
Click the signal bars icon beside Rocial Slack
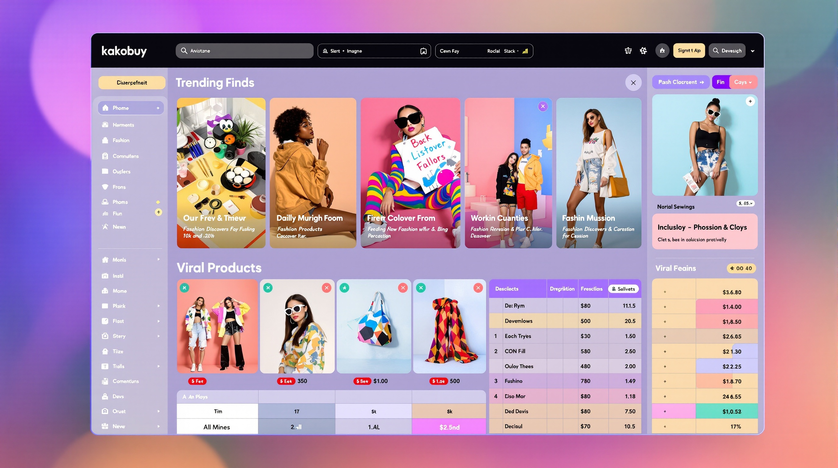[x=525, y=51]
